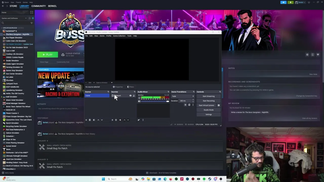Toggle recent-sort clock icon in Steam sidebar
This screenshot has width=324, height=182.
29,18
